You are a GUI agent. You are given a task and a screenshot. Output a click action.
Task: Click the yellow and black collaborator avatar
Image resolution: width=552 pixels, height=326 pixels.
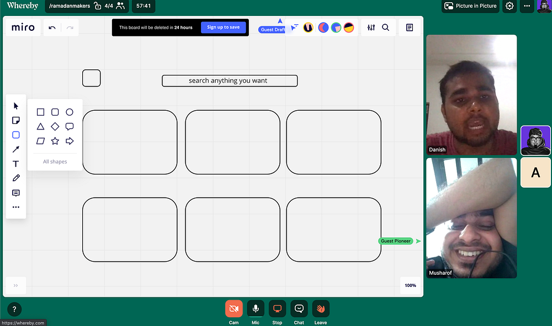(x=349, y=28)
